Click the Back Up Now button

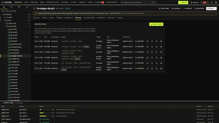(156, 24)
